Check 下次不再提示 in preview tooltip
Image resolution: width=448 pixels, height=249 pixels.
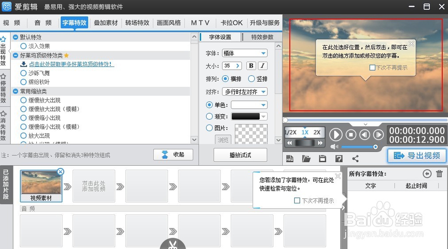372,68
